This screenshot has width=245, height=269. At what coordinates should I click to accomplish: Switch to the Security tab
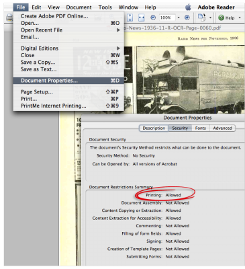click(x=180, y=128)
